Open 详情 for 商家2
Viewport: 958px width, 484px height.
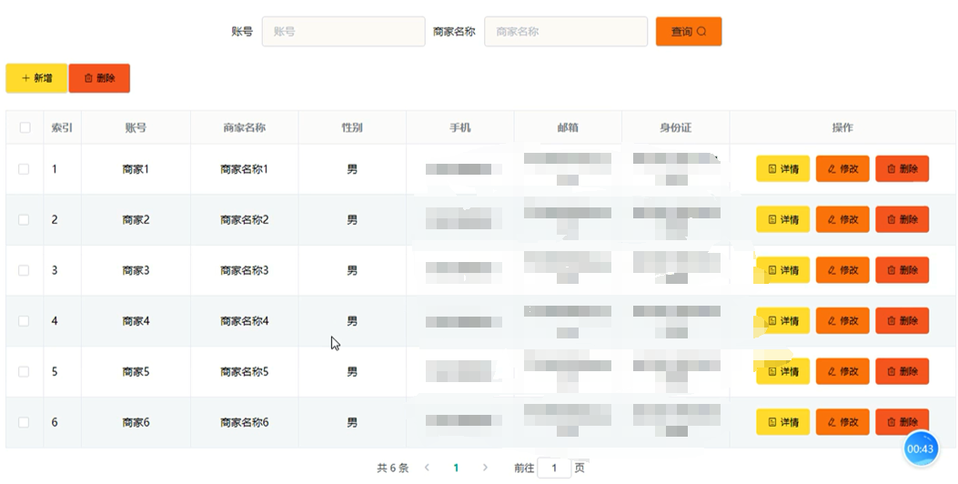(782, 219)
